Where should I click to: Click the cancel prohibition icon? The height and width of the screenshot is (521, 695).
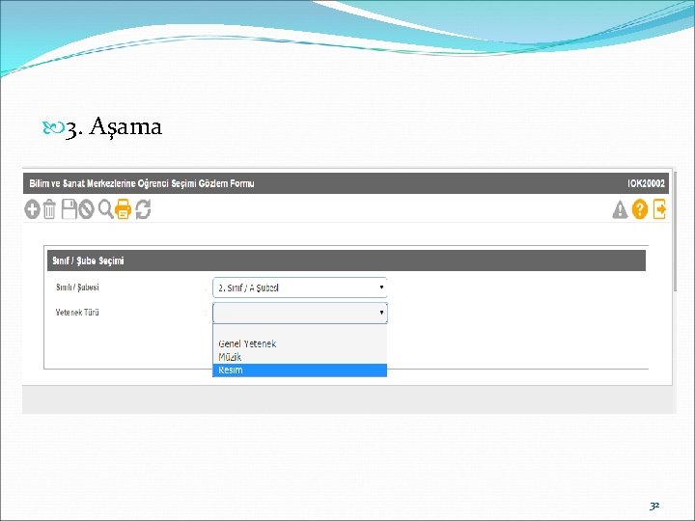tap(87, 209)
